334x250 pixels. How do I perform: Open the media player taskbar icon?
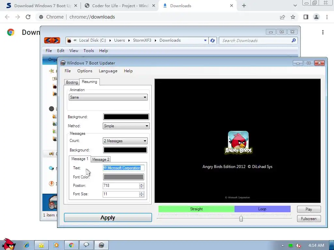(x=56, y=245)
